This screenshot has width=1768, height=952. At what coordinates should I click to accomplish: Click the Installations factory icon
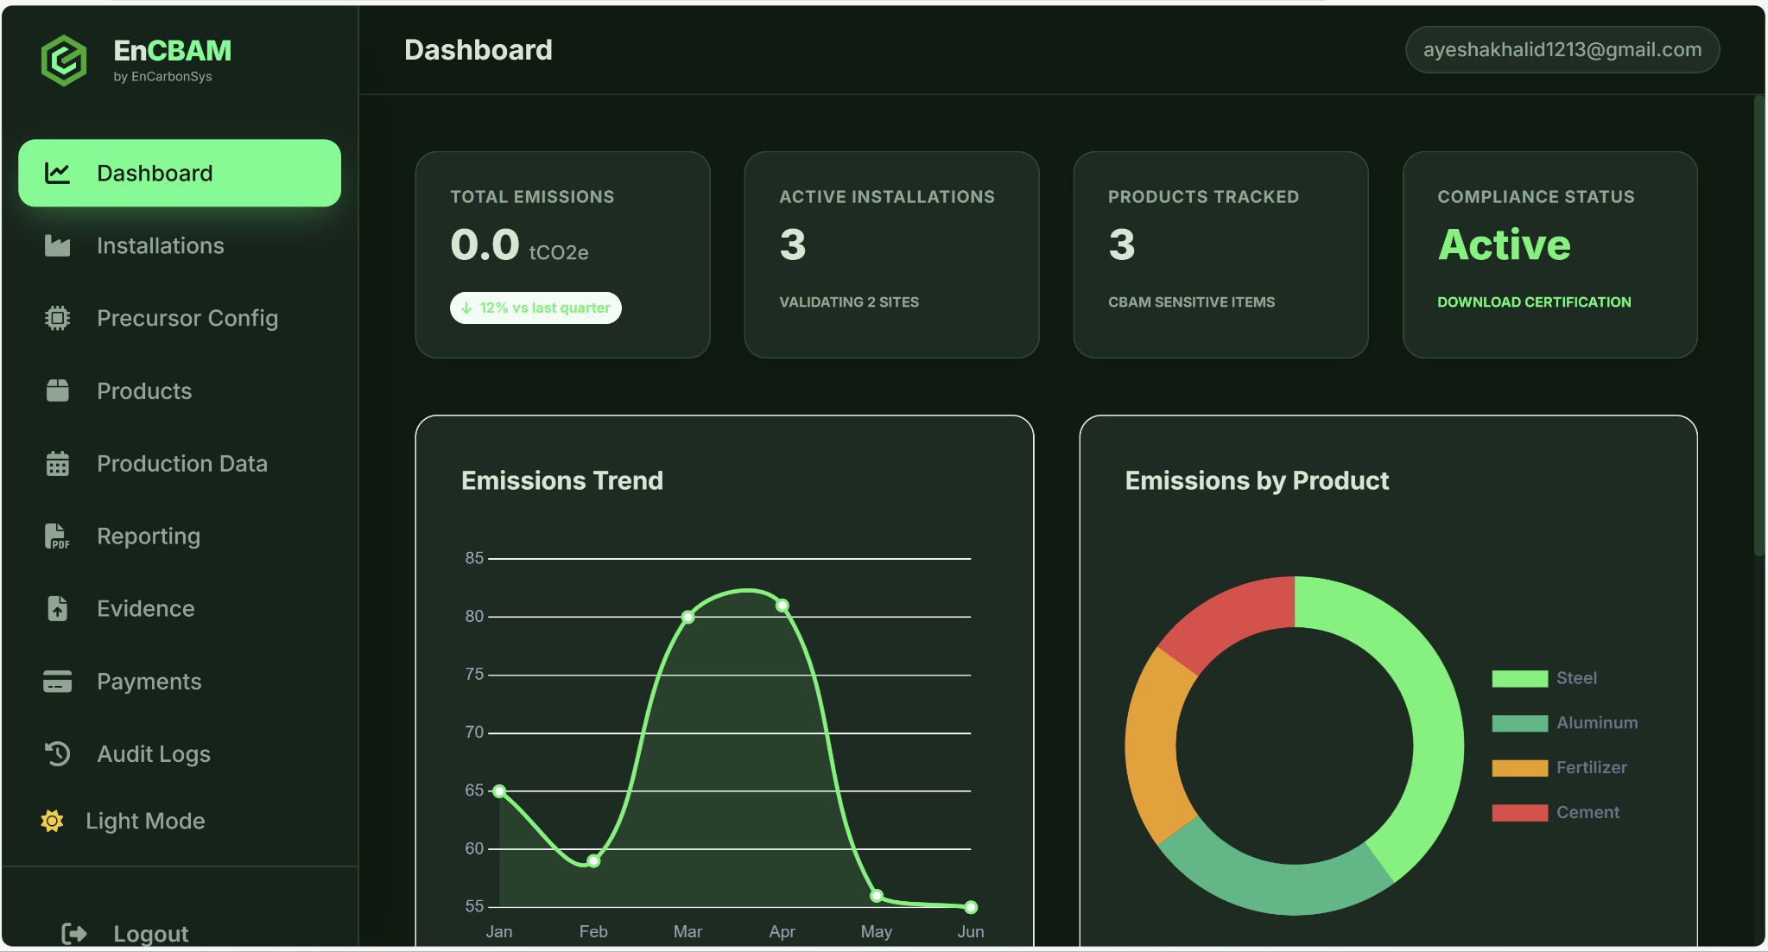[x=57, y=245]
